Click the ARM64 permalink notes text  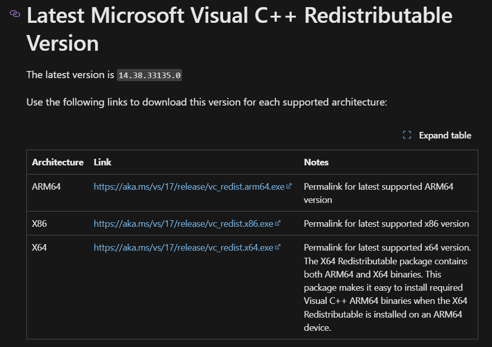click(379, 193)
